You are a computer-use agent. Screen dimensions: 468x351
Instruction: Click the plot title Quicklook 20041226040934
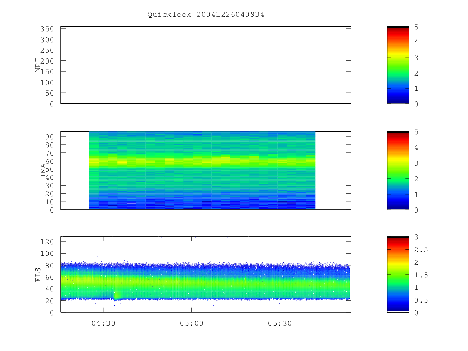point(206,15)
